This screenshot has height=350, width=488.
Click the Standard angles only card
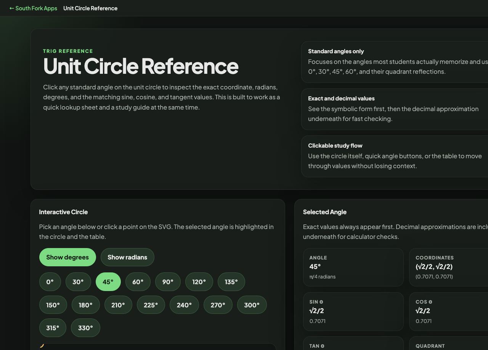point(395,62)
